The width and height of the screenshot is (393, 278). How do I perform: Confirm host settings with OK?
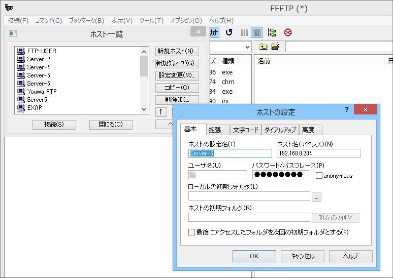click(254, 256)
